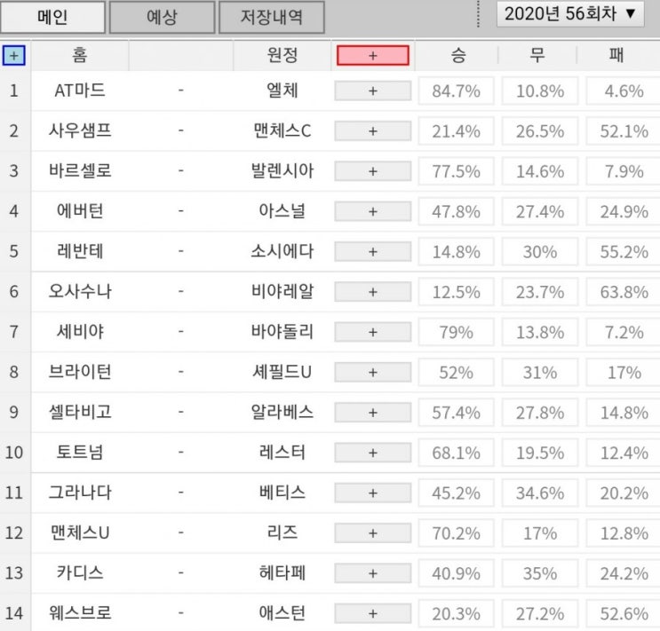Select draw 17% for 맨체스U match
Image resolution: width=660 pixels, height=631 pixels.
[x=540, y=533]
